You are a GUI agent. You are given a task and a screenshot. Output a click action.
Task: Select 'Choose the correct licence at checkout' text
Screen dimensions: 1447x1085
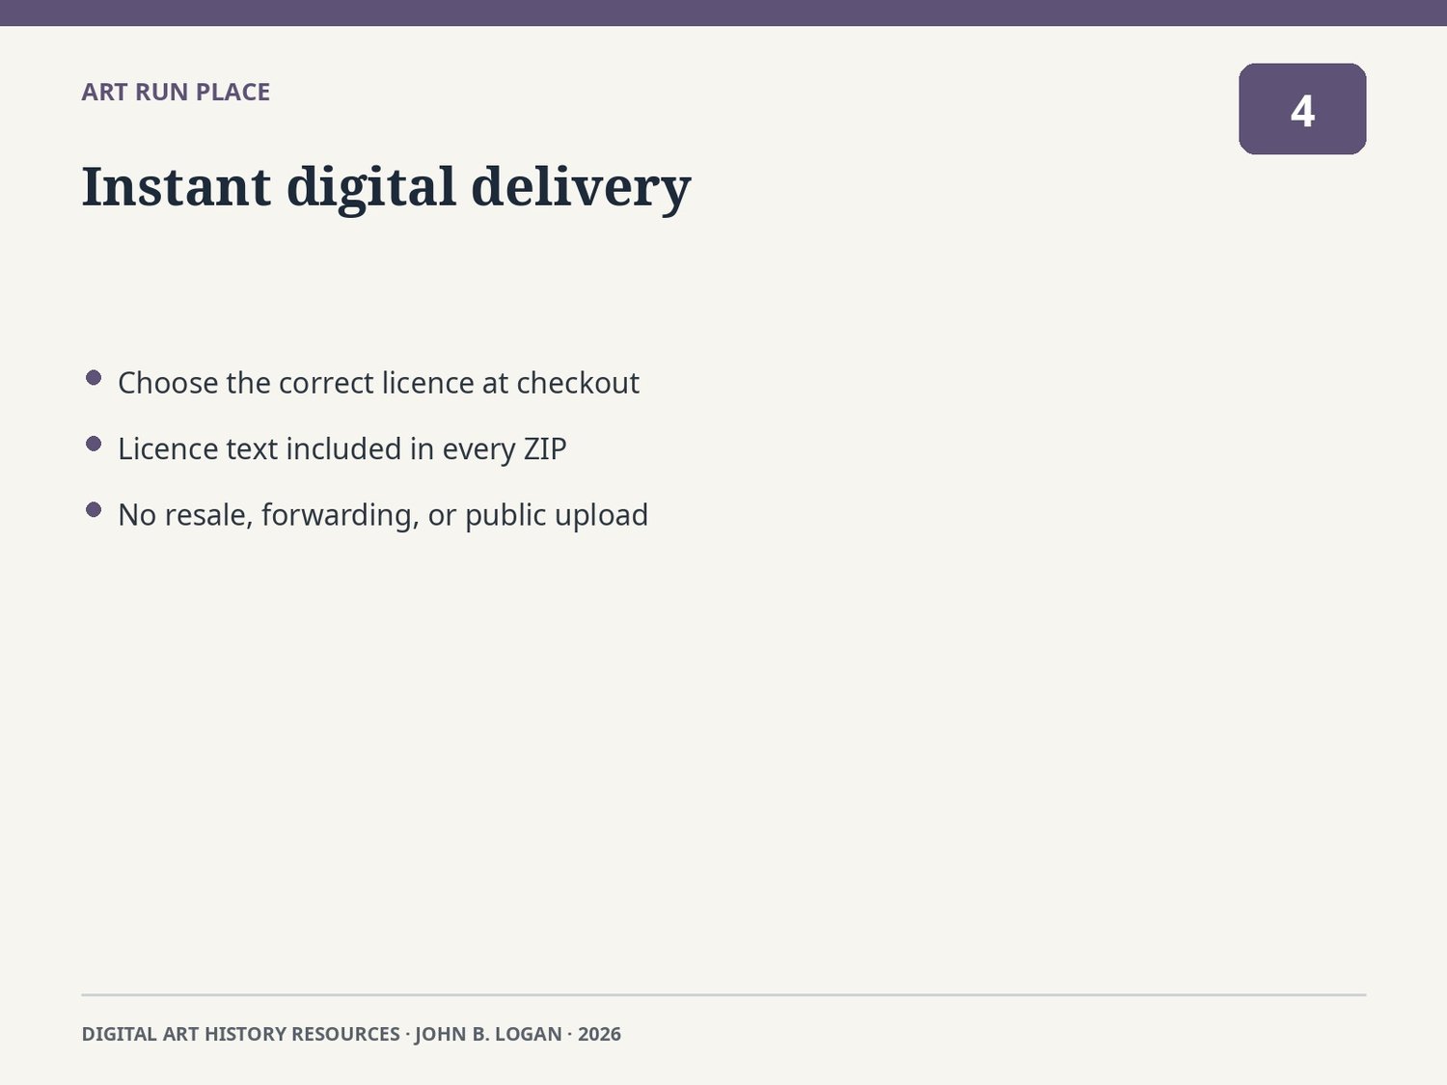378,383
